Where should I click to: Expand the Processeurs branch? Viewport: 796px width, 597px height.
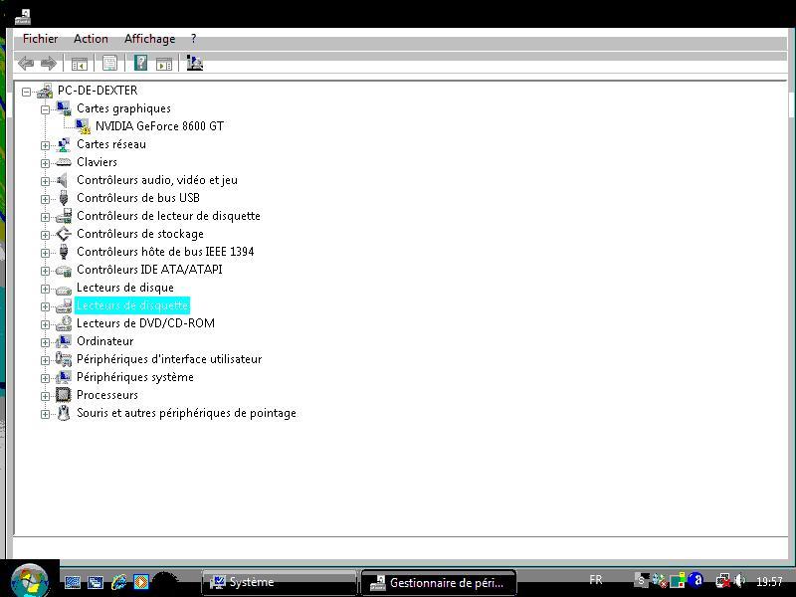tap(45, 396)
